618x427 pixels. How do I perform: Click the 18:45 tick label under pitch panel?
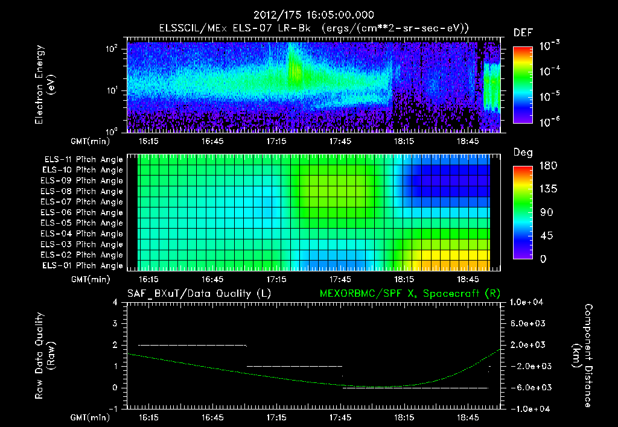pyautogui.click(x=468, y=279)
